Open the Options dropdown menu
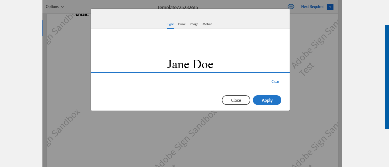389x167 pixels. 55,7
